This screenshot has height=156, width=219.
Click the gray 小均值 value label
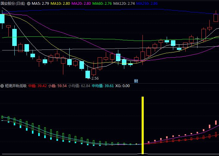(x=79, y=86)
